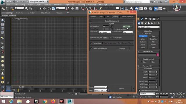186x104 pixels.
Task: Select Shapes category in Create panel
Action: click(x=142, y=23)
